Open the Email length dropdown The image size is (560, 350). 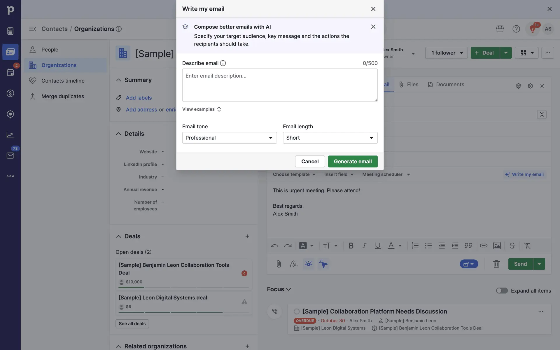point(330,138)
